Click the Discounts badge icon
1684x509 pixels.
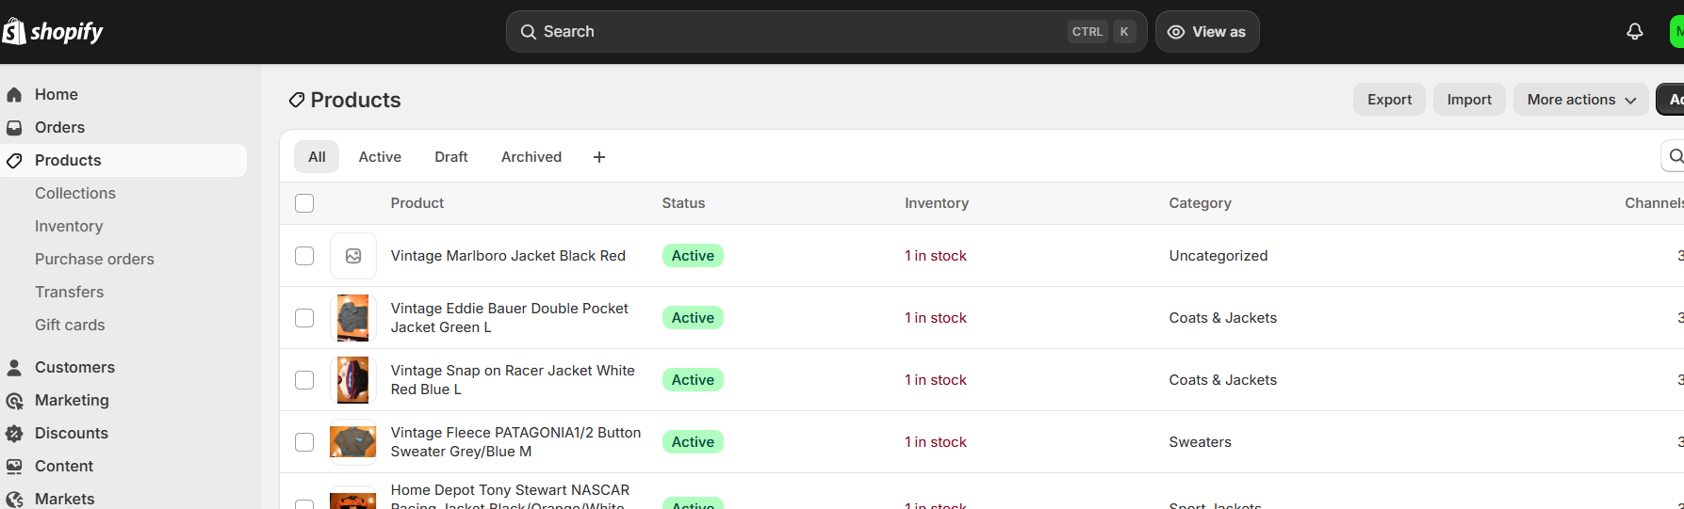(x=14, y=433)
